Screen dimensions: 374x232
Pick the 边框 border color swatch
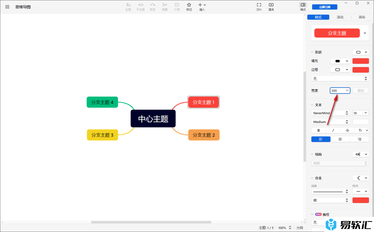(361, 70)
